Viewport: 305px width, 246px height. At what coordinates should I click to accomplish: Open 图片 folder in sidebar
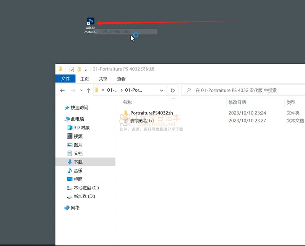(78, 145)
